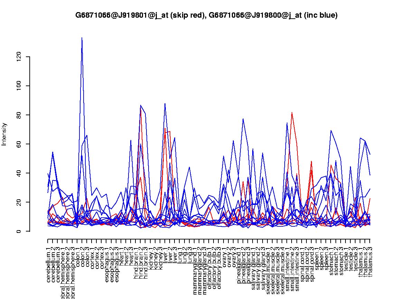Click the 120 tick label on y-axis
This screenshot has height=299, width=398.
tap(19, 57)
